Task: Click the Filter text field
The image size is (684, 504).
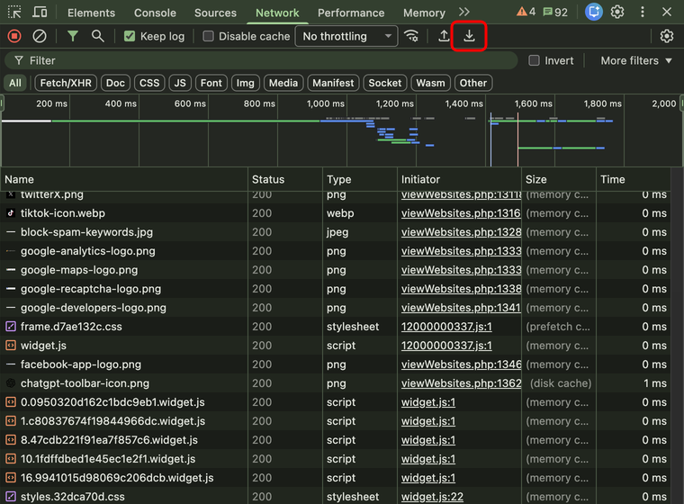Action: [x=261, y=60]
